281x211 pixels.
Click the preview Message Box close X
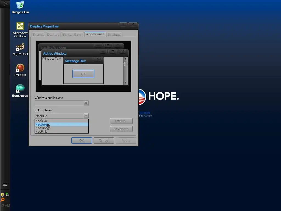click(98, 59)
